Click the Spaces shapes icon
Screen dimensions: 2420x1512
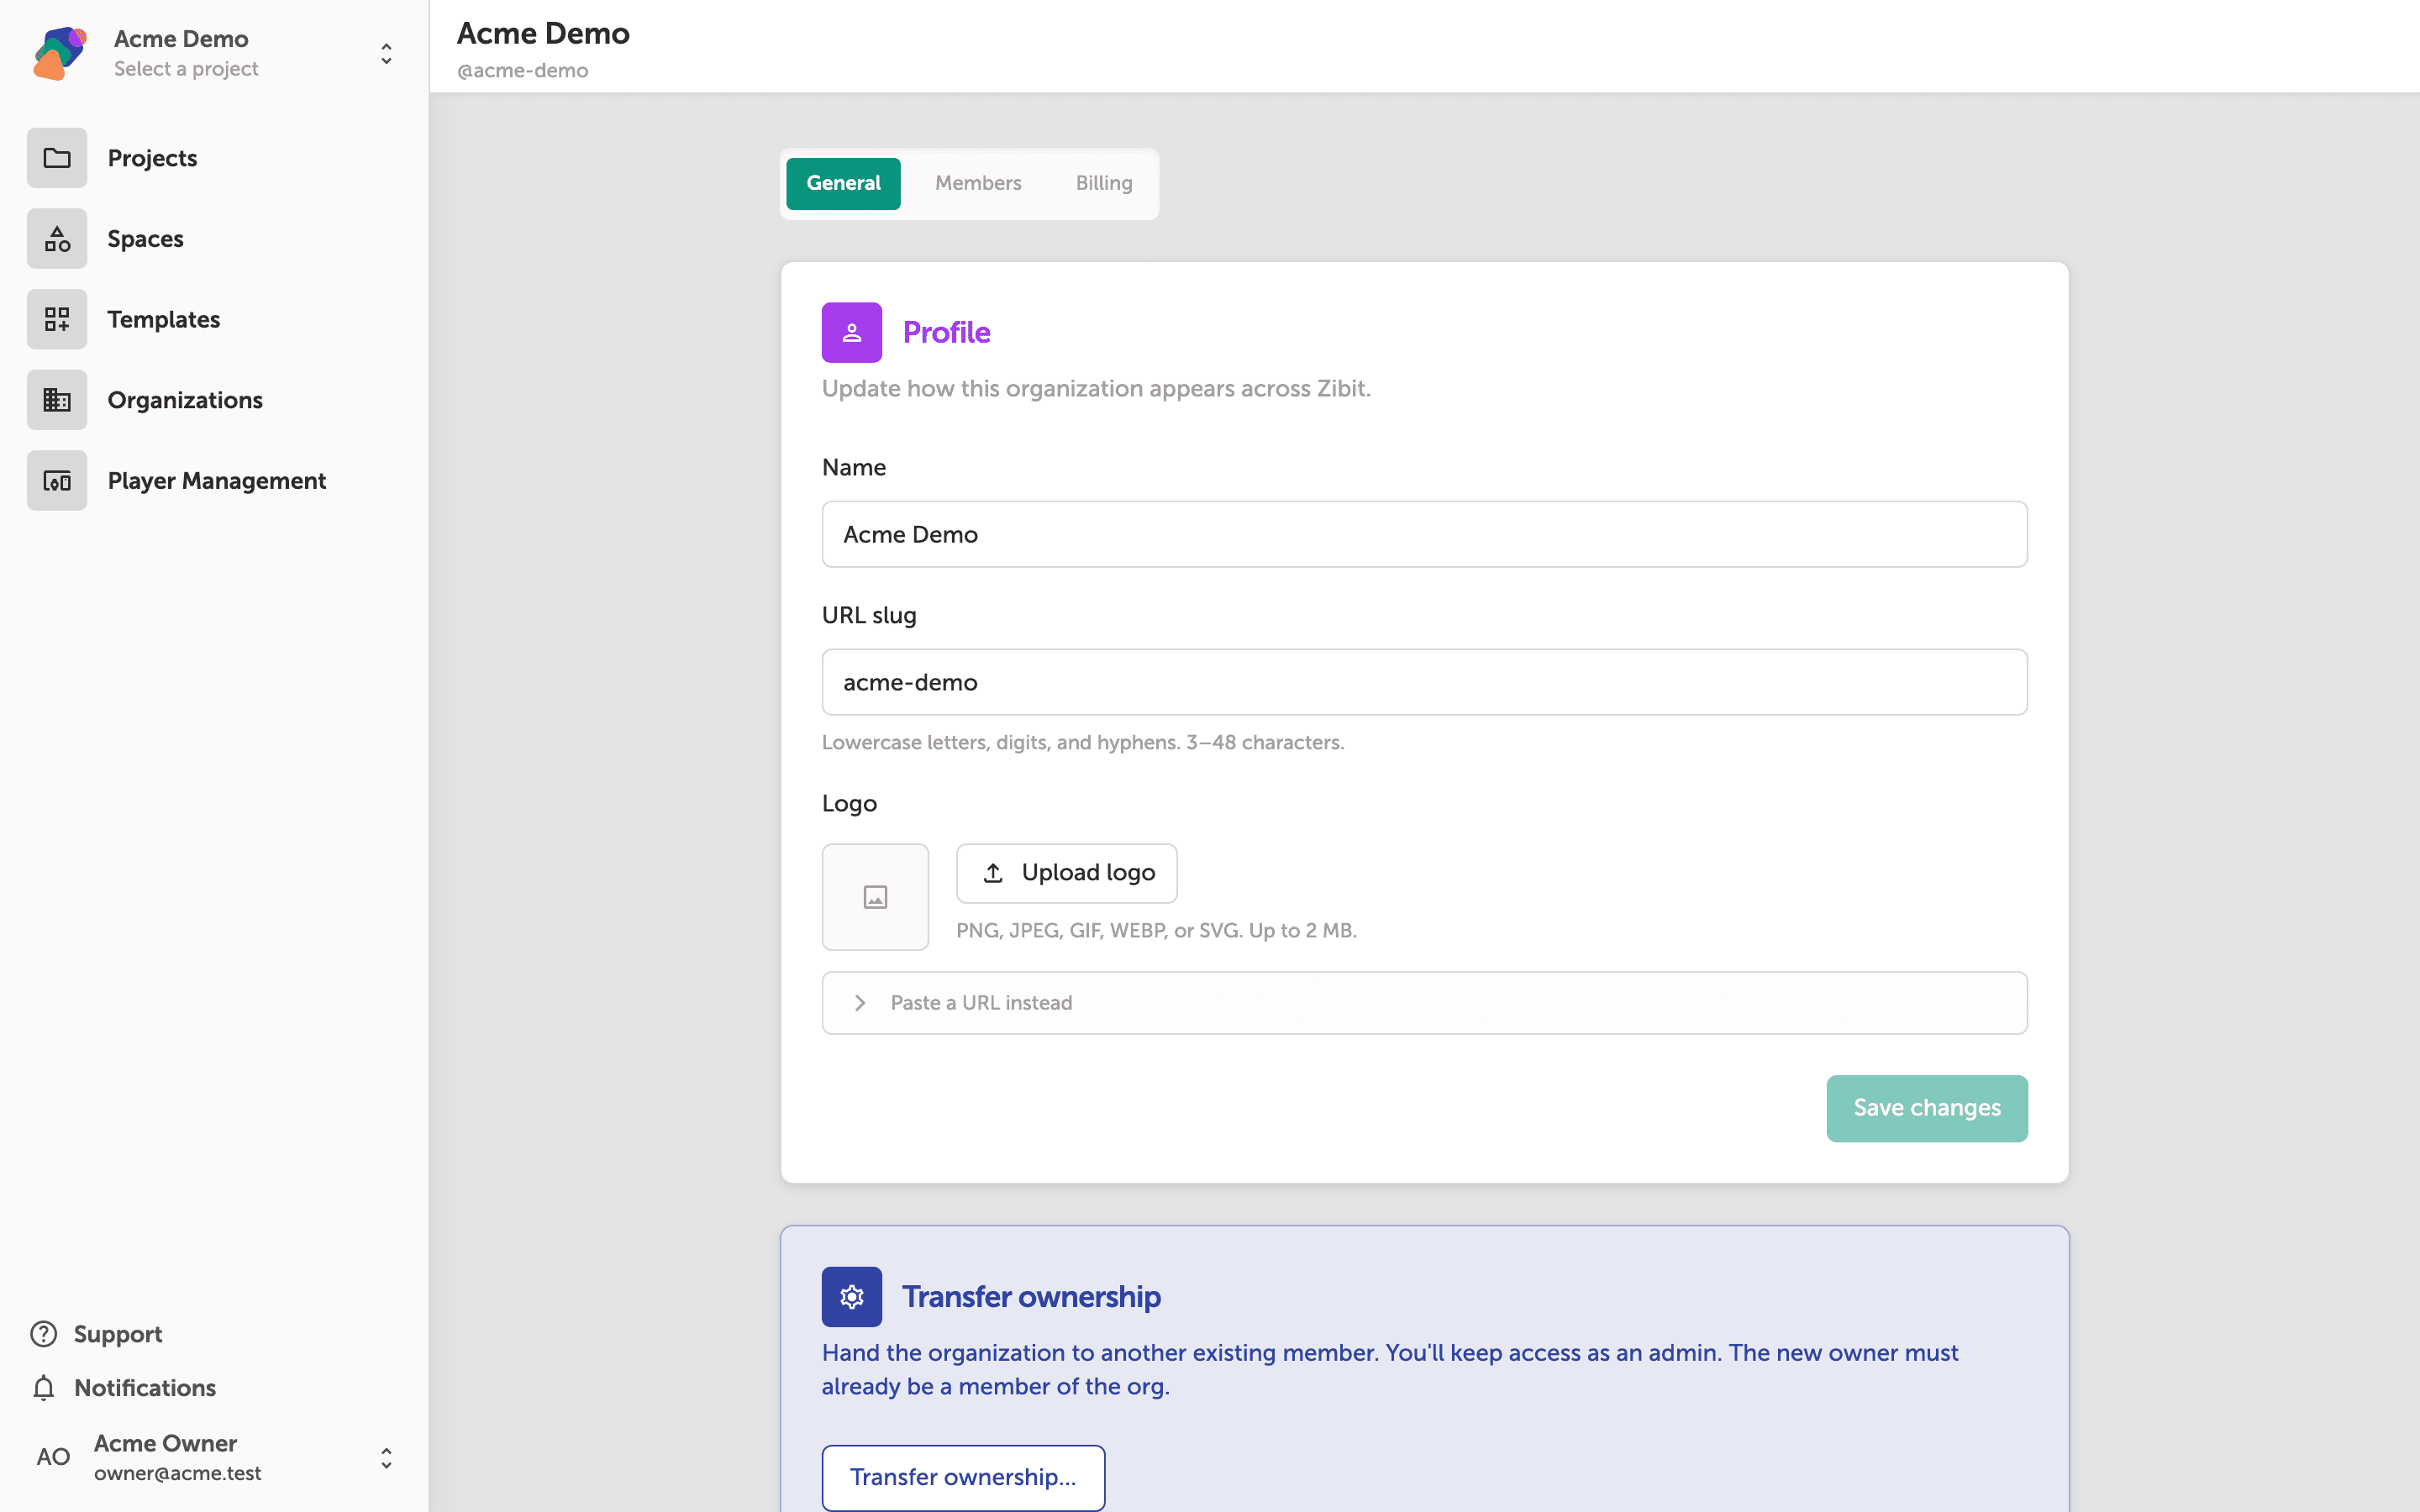tap(57, 239)
